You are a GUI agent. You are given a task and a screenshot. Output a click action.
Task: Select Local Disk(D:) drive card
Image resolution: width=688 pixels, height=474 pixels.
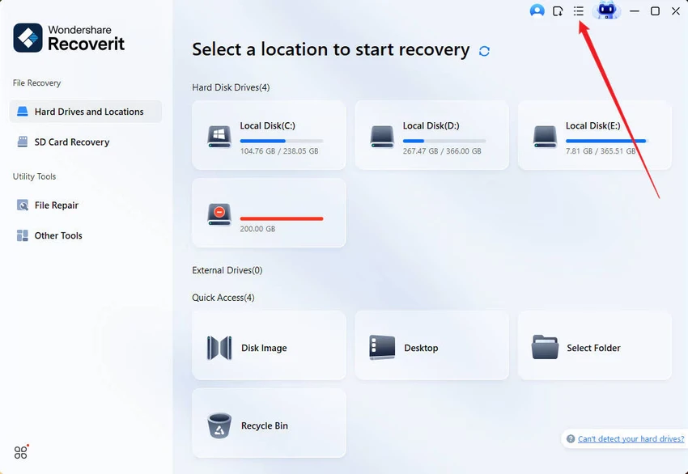pos(431,135)
